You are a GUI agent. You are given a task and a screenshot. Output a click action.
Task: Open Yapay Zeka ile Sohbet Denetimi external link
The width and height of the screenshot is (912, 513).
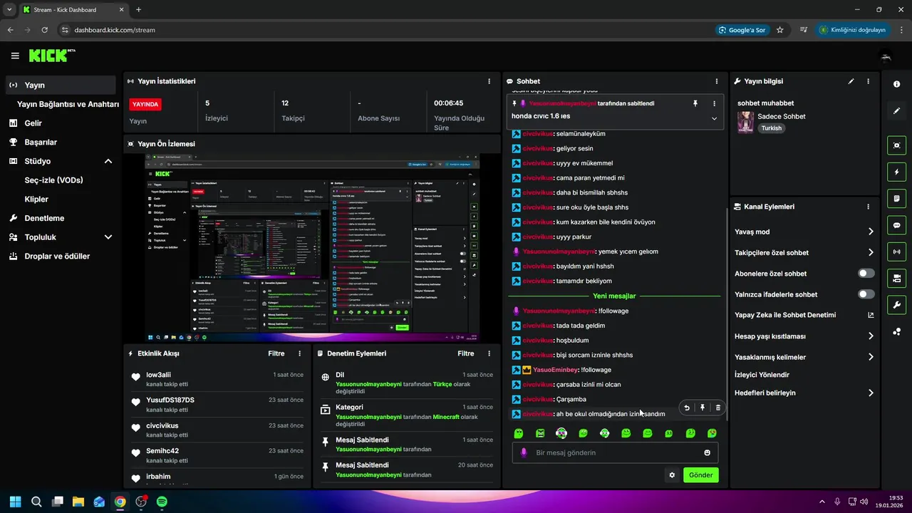871,315
